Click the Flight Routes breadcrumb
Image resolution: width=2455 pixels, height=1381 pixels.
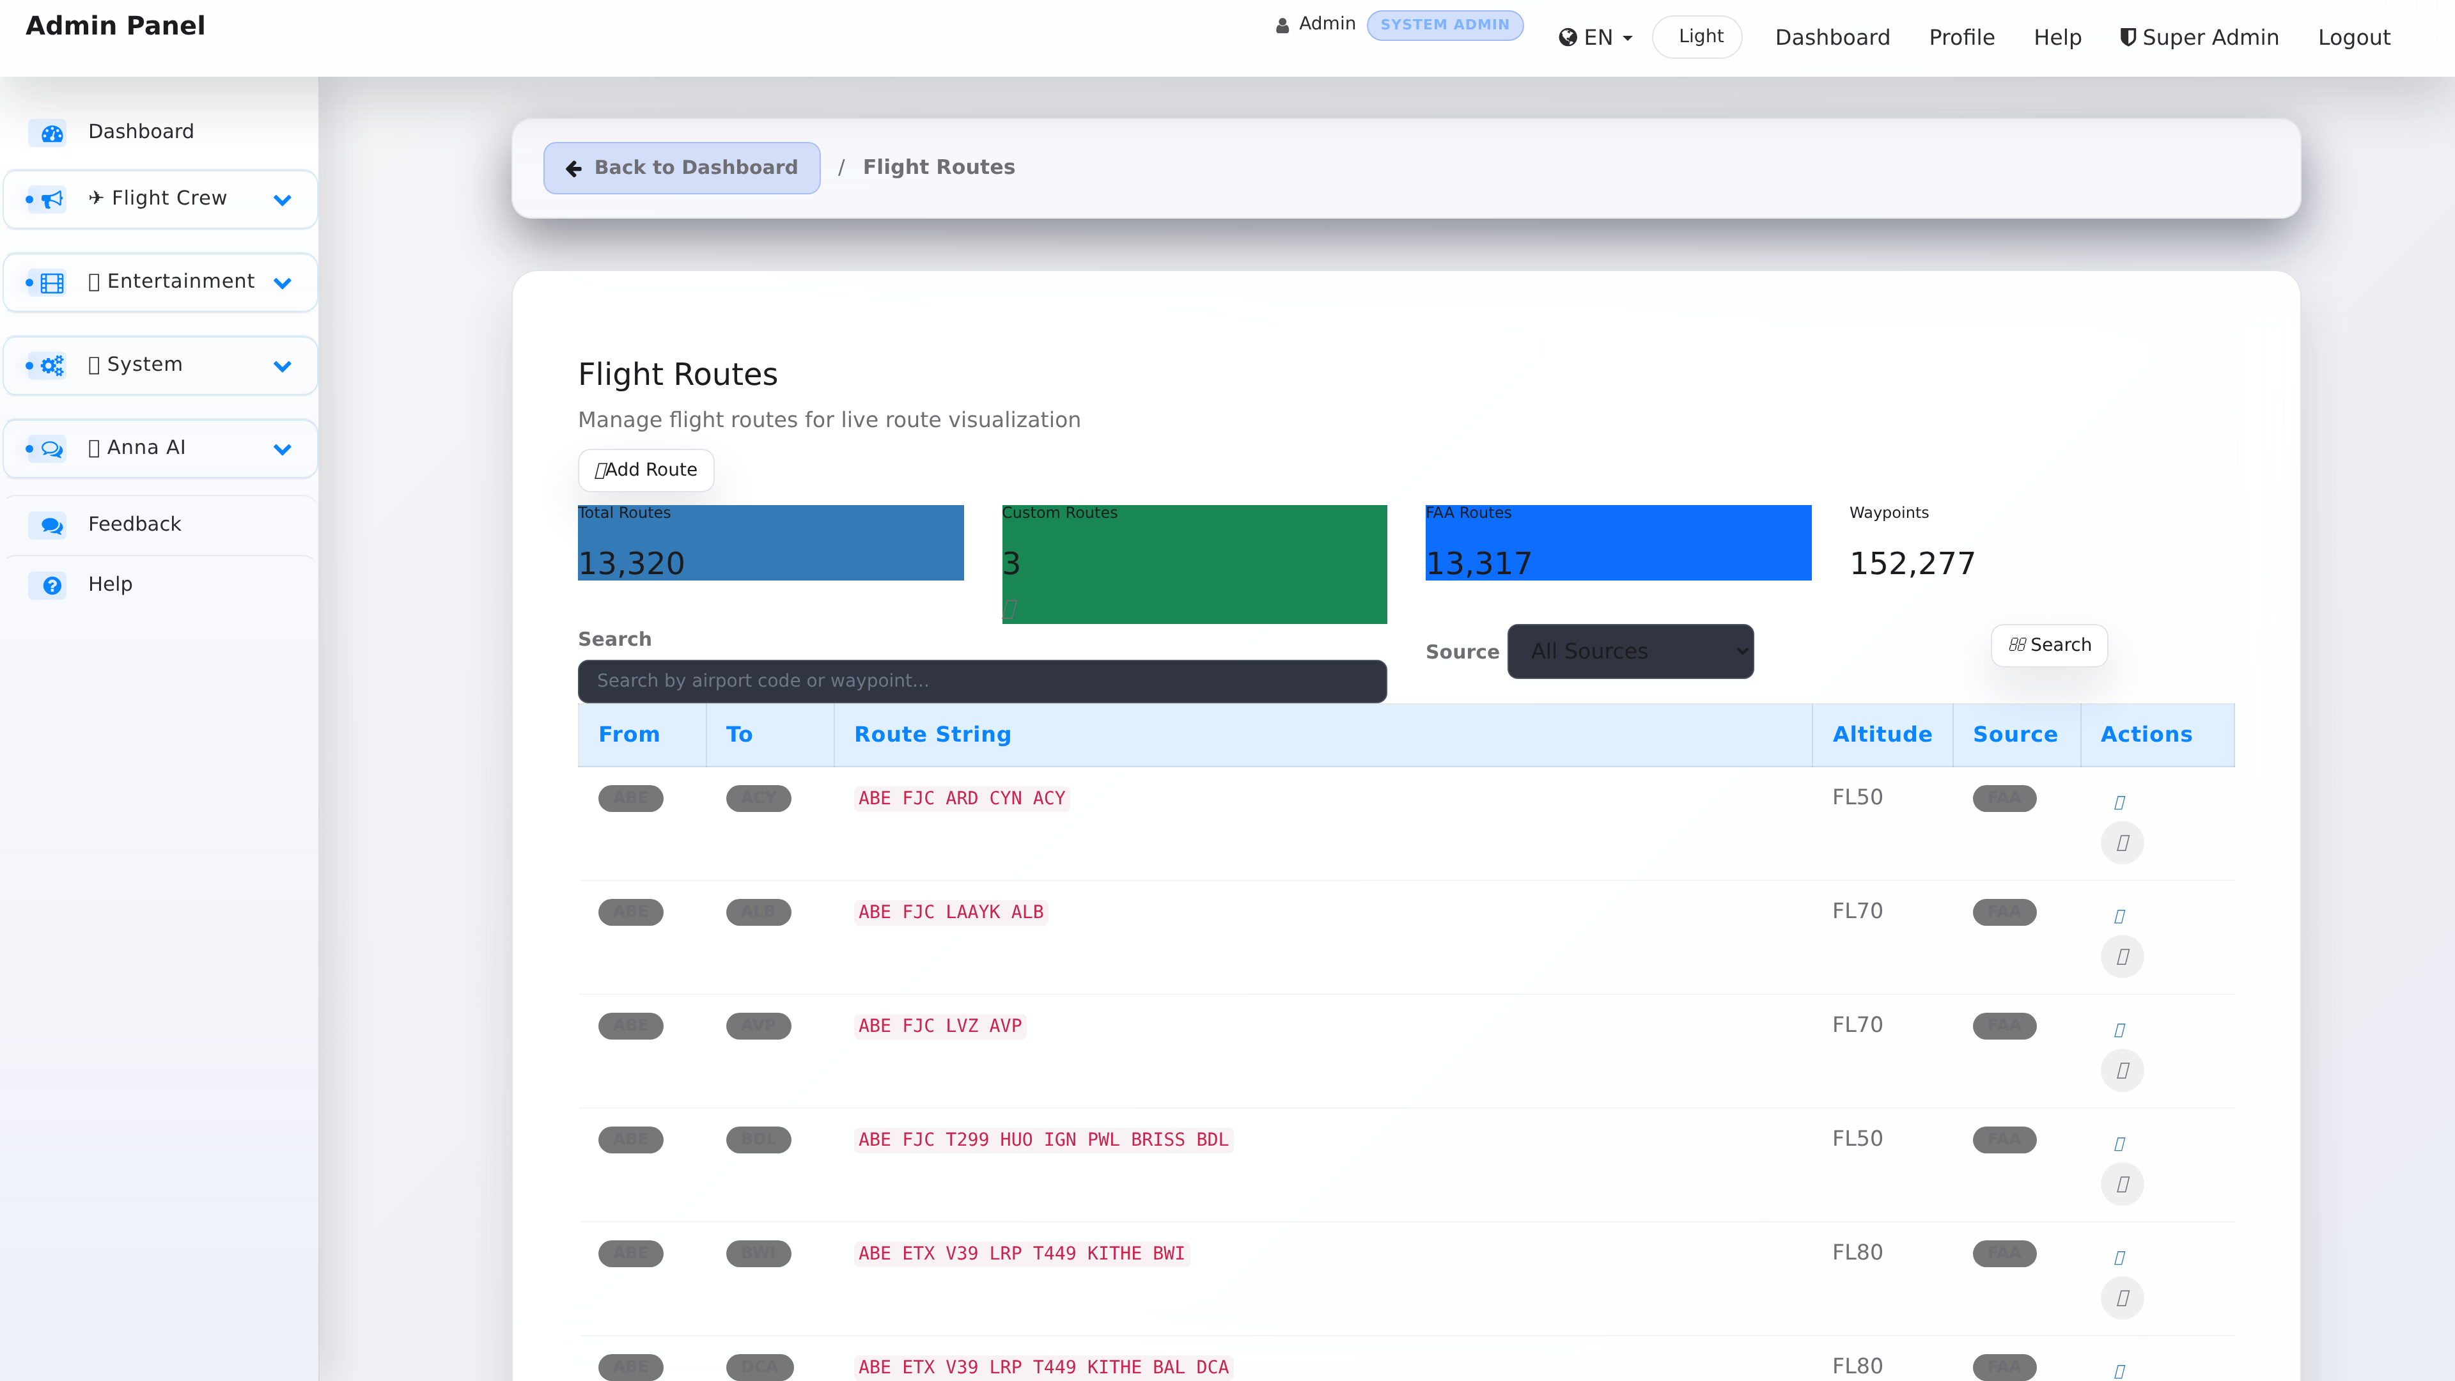click(x=939, y=167)
